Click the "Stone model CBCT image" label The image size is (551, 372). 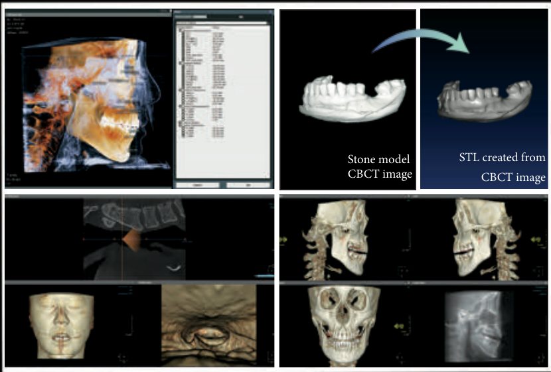tap(380, 166)
